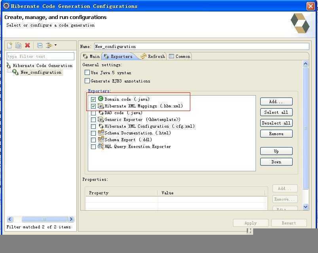
Task: Switch to the Common tab
Action: pos(180,56)
